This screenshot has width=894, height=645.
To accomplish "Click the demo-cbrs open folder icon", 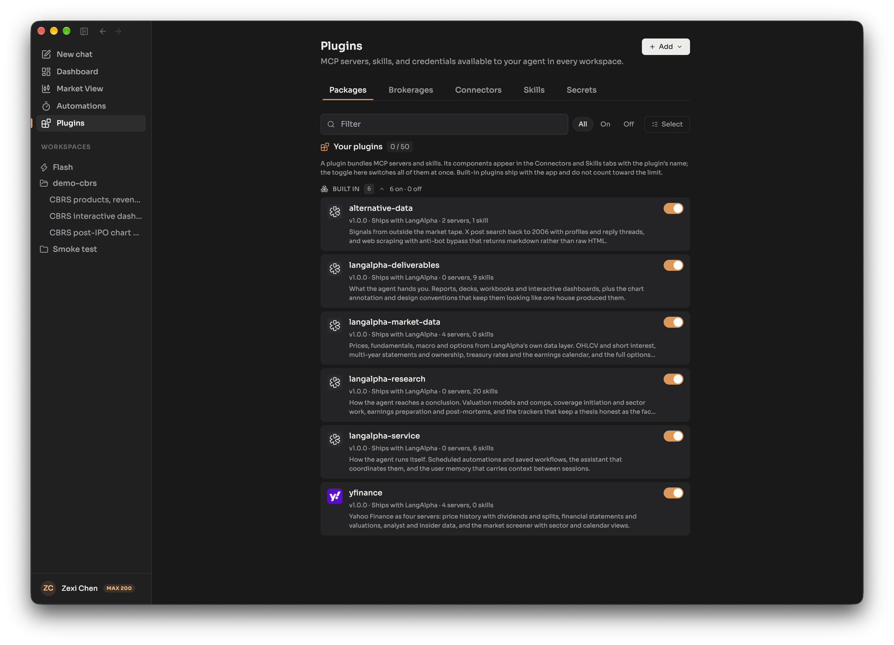I will 44,183.
